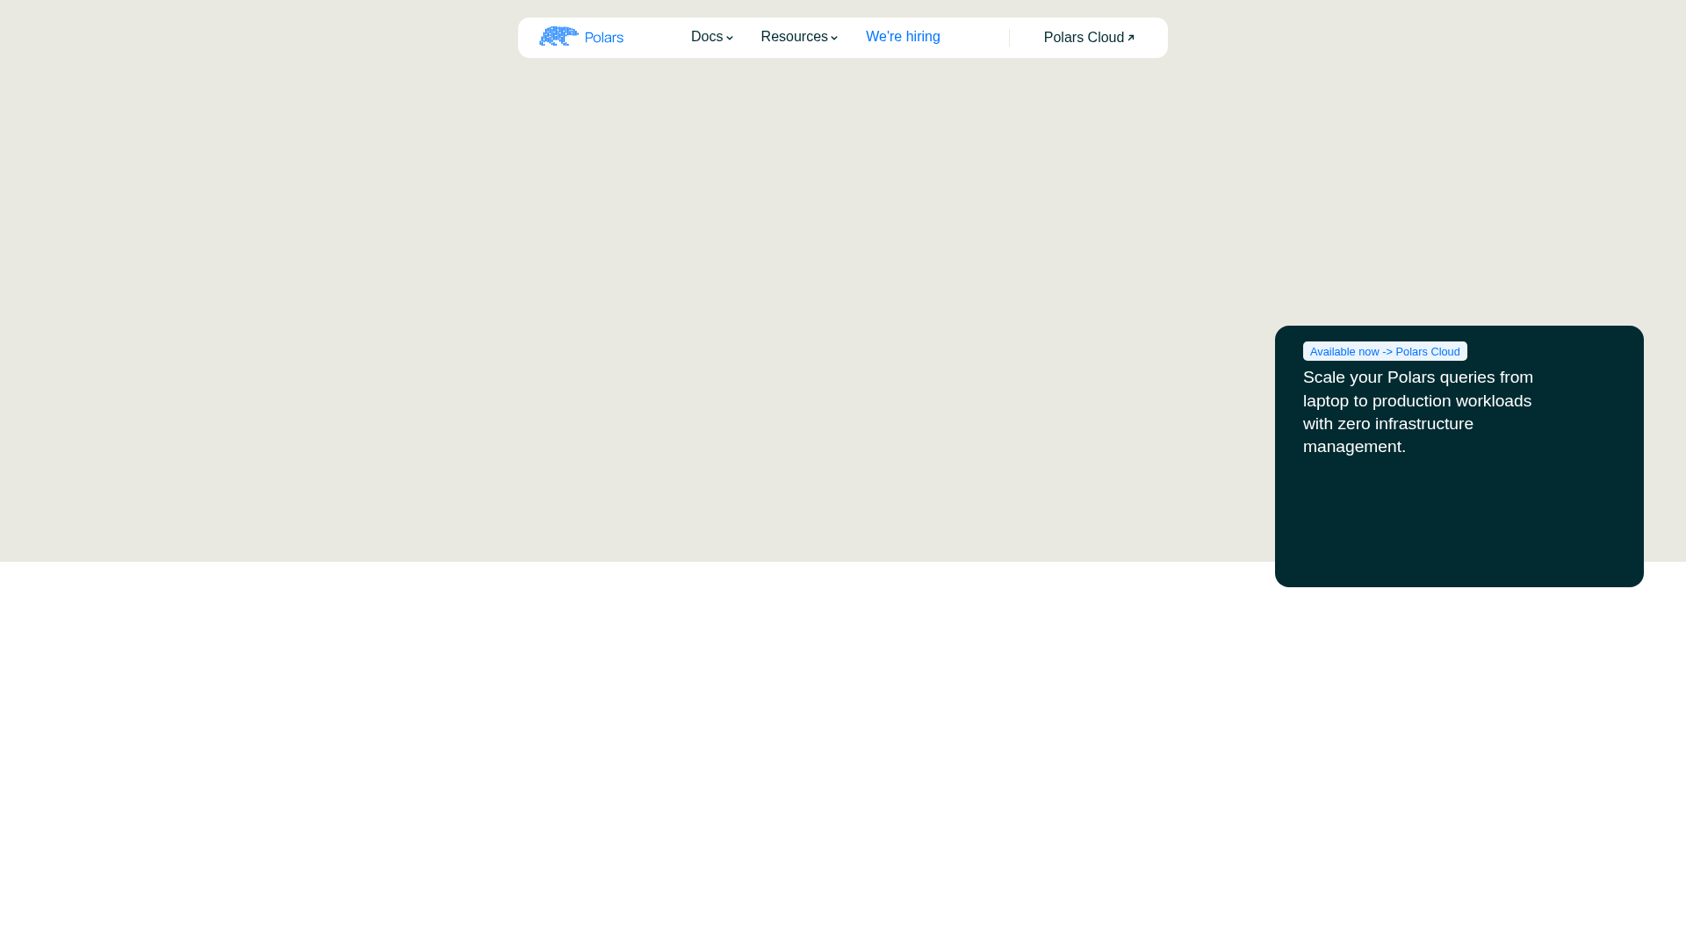Click the chevron next to Docs
Image resolution: width=1686 pixels, height=948 pixels.
click(730, 38)
